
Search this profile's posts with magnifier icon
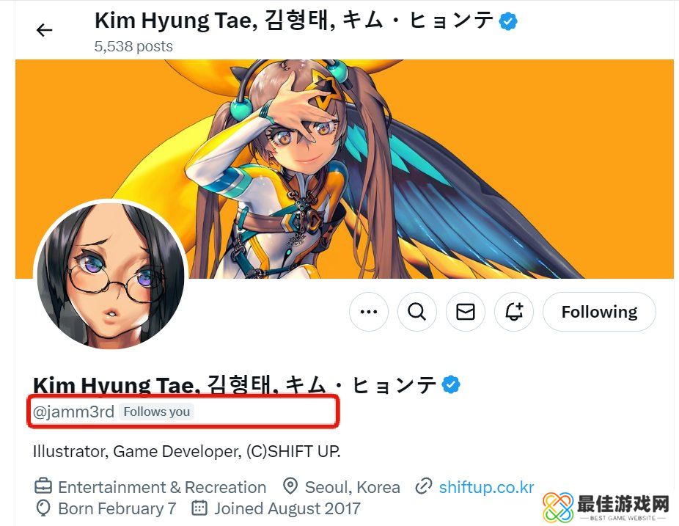(417, 312)
